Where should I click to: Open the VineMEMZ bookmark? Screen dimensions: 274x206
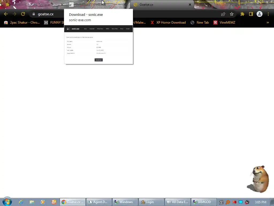click(x=224, y=23)
